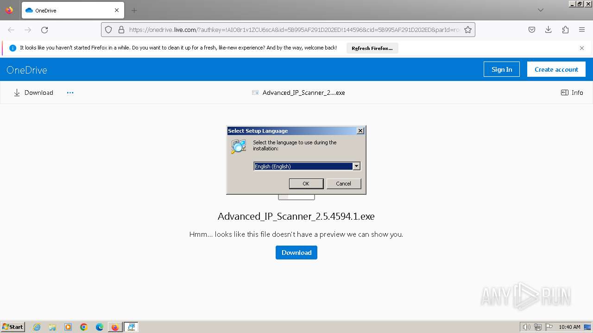Click Firefox logo in title bar
593x333 pixels.
point(9,10)
